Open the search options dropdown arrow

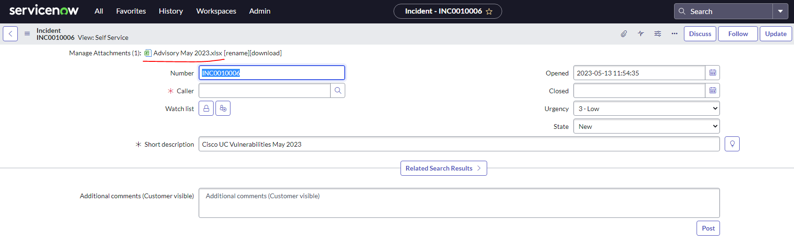tap(780, 11)
